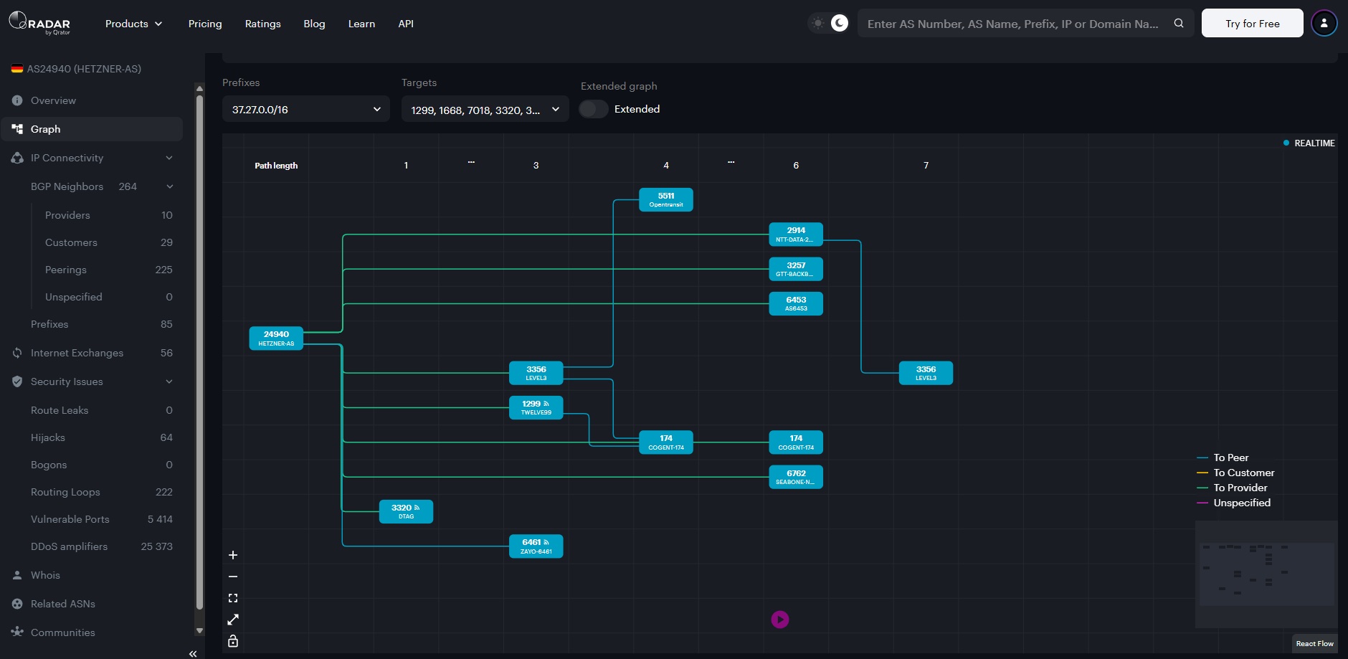Toggle the dark/light theme switch
This screenshot has width=1348, height=659.
[x=829, y=23]
